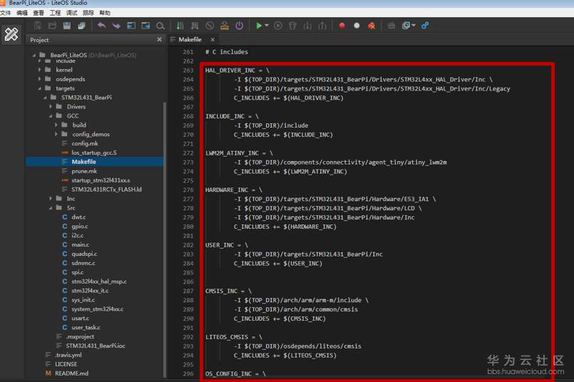The image size is (574, 382).
Task: Open prune.mk file
Action: [x=84, y=171]
